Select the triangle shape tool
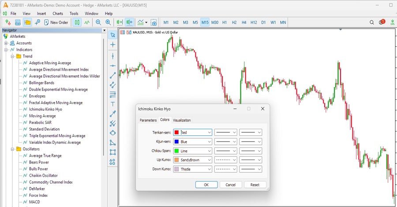 point(112,143)
